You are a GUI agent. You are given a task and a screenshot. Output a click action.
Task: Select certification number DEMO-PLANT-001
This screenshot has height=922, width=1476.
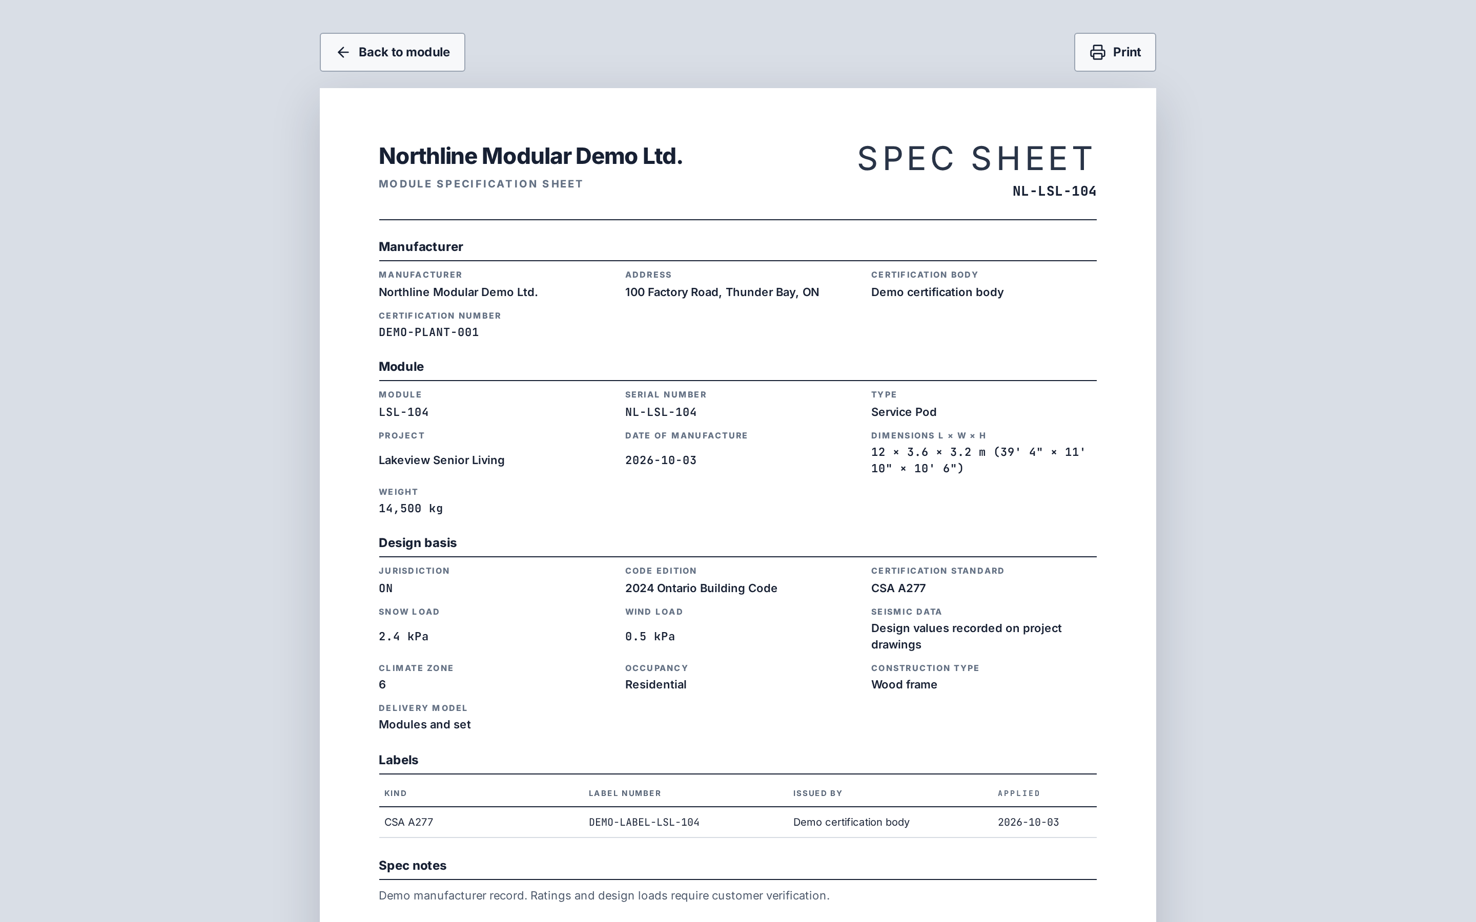pos(429,332)
